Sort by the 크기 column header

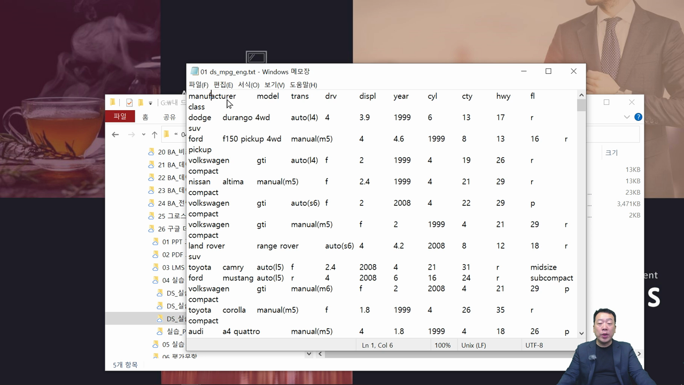coord(611,152)
